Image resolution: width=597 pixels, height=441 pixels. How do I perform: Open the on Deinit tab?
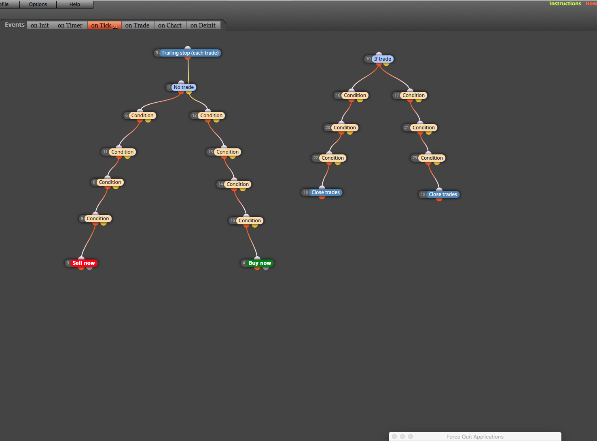click(x=203, y=25)
